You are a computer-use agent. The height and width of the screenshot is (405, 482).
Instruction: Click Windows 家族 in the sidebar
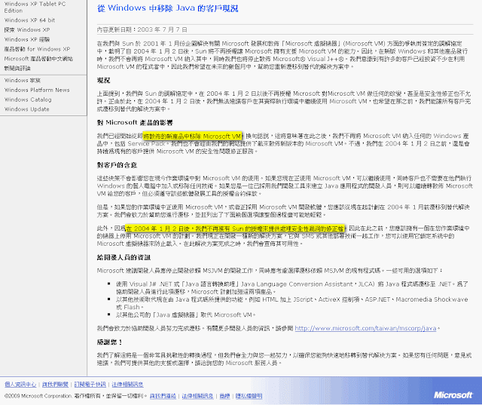click(22, 81)
